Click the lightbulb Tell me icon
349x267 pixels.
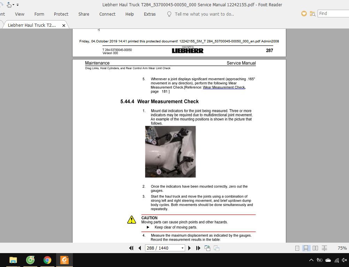169,14
